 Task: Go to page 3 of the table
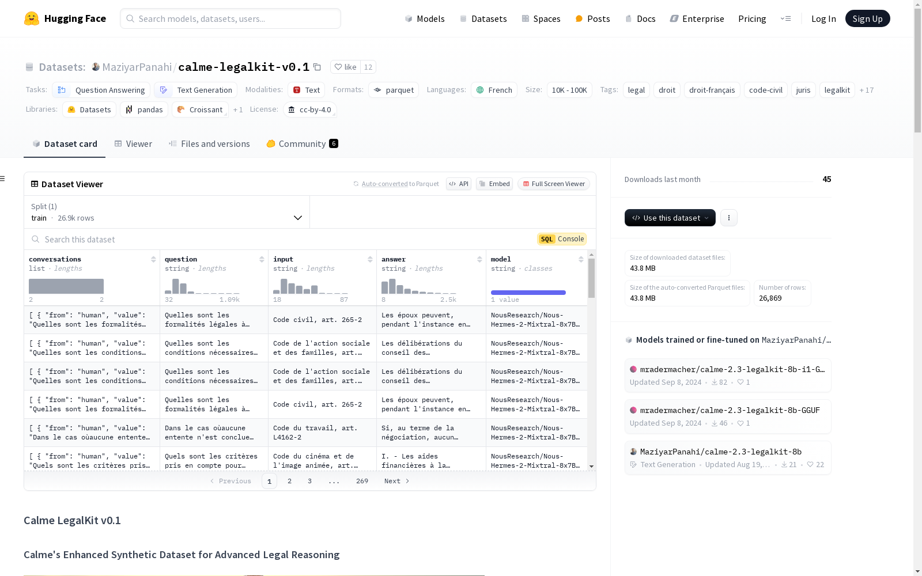tap(309, 481)
